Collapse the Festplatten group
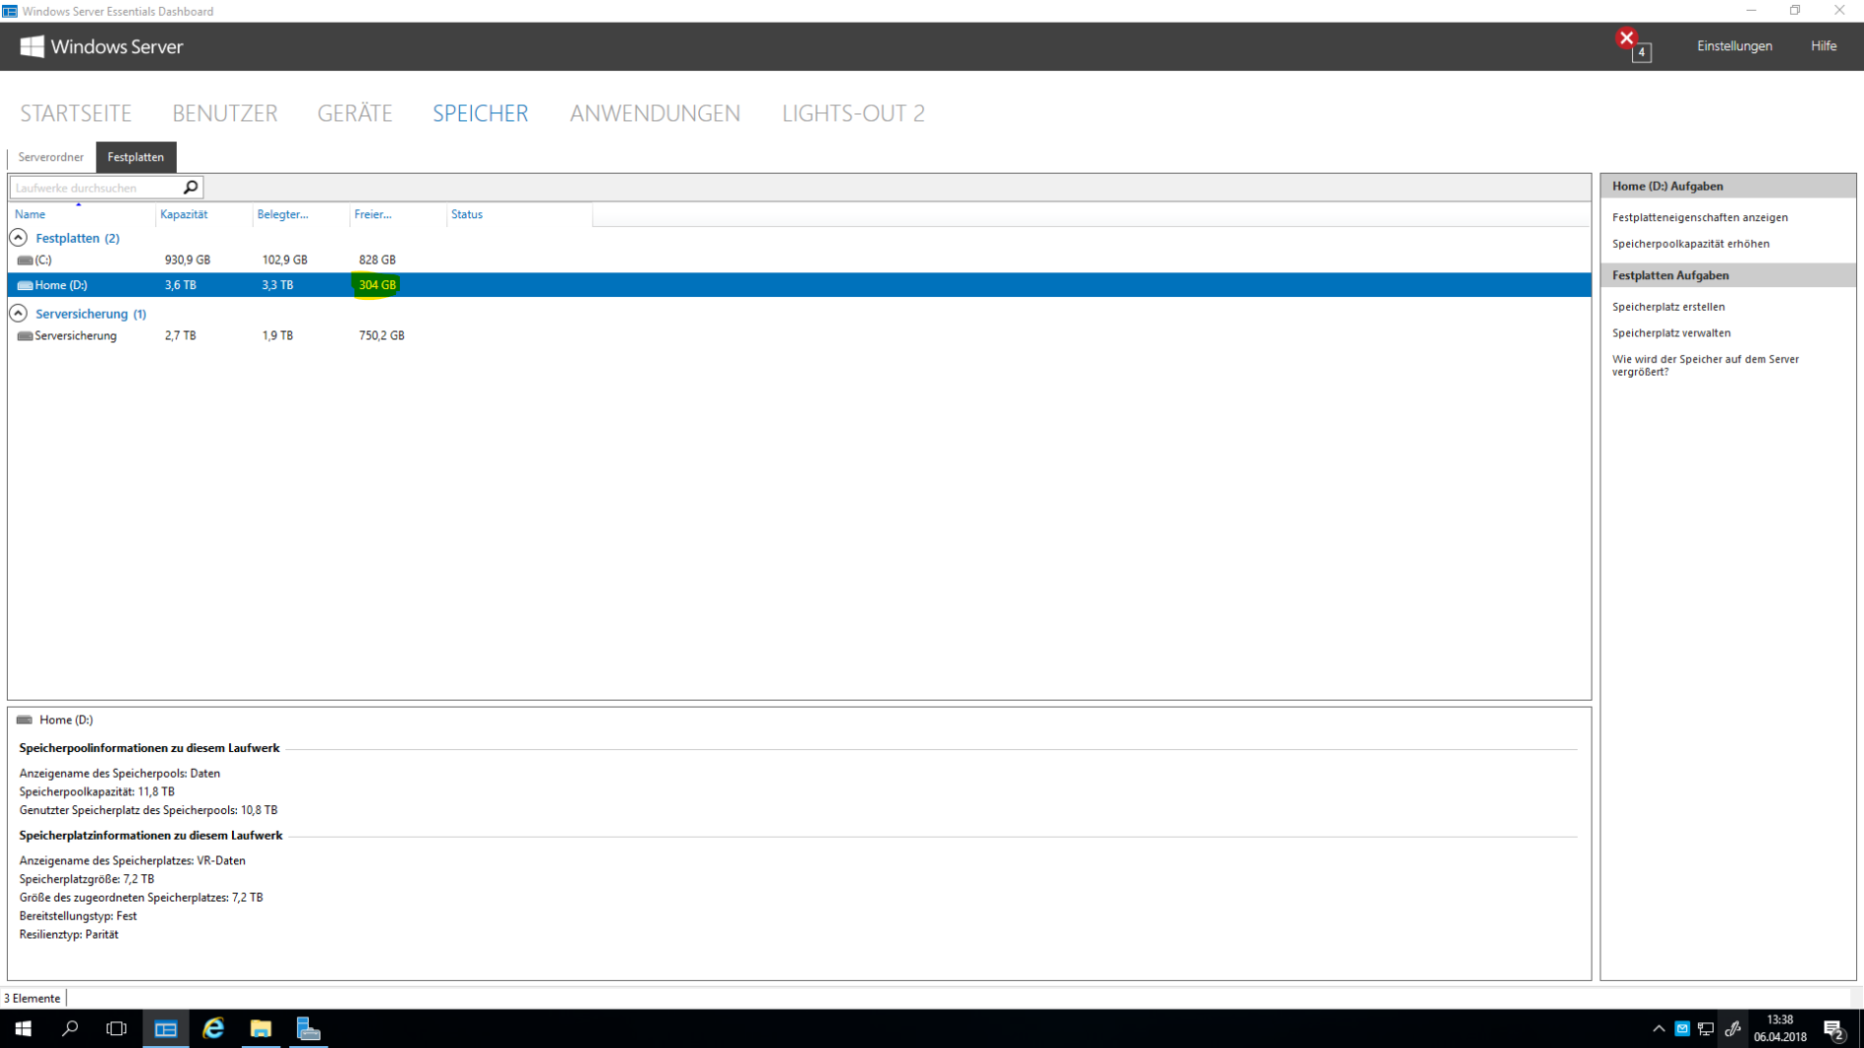This screenshot has height=1048, width=1864. coord(17,238)
